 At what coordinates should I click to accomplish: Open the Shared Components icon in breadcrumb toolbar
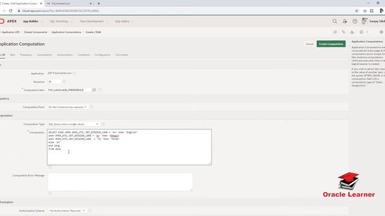pyautogui.click(x=343, y=32)
